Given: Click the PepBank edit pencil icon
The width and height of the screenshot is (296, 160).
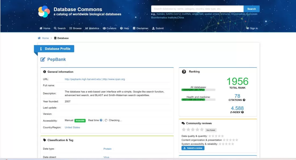Looking at the screenshot, I should point(43,59).
